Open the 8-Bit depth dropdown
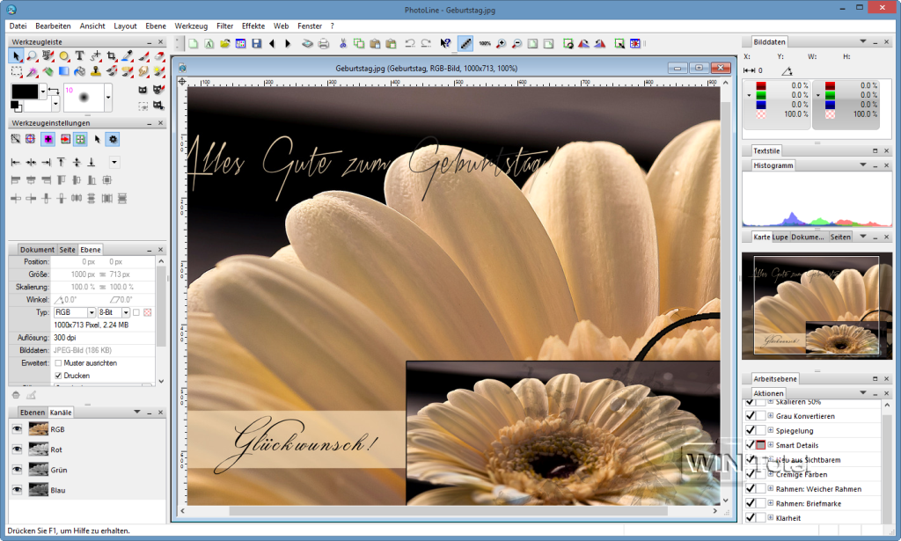This screenshot has height=541, width=901. 126,312
